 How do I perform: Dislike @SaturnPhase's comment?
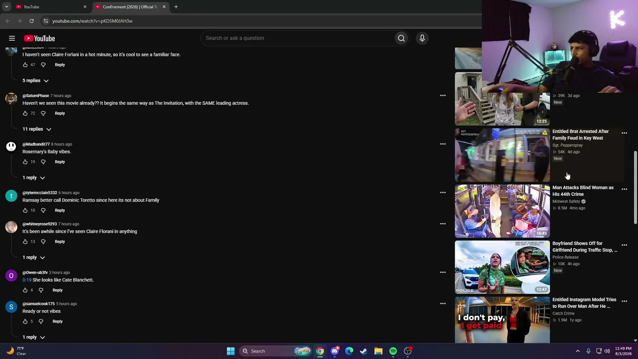43,113
